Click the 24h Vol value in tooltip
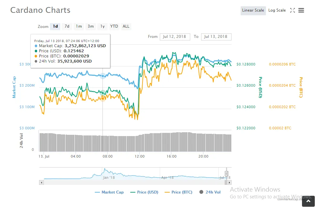 pyautogui.click(x=74, y=61)
